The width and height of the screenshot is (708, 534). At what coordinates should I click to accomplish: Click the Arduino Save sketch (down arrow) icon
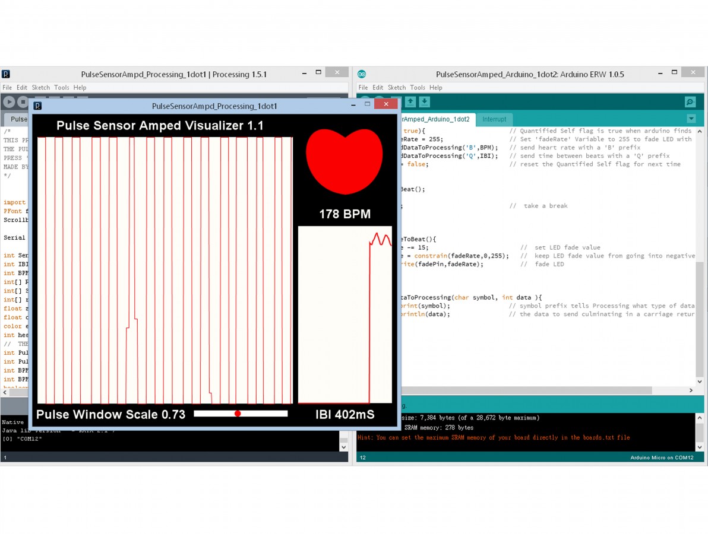pyautogui.click(x=425, y=102)
